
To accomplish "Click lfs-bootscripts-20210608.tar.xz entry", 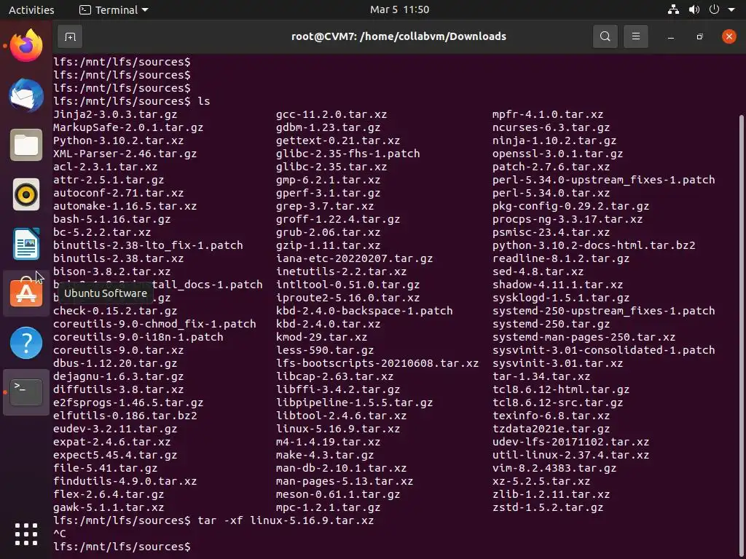I will (x=377, y=364).
